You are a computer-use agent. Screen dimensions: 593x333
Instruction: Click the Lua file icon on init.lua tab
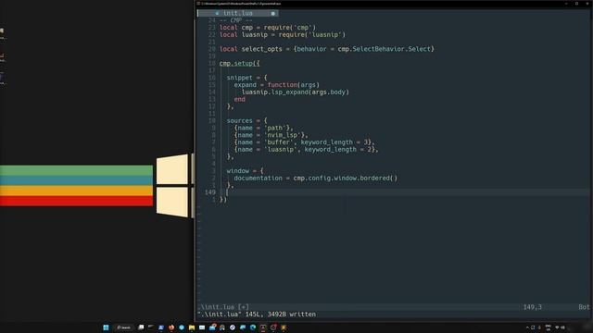point(217,13)
